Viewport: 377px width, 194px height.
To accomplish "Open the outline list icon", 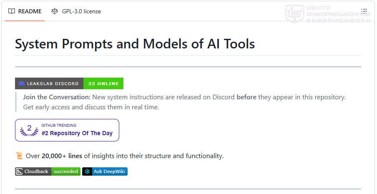I will pyautogui.click(x=364, y=11).
